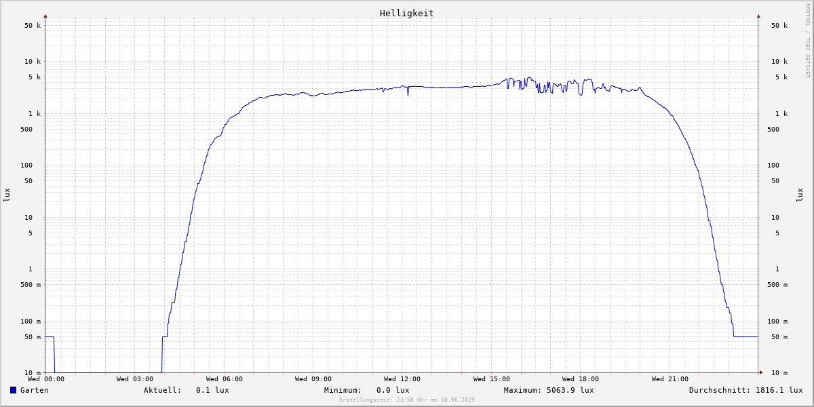Click the blue Garten legend color swatch
The height and width of the screenshot is (407, 814).
coord(13,390)
